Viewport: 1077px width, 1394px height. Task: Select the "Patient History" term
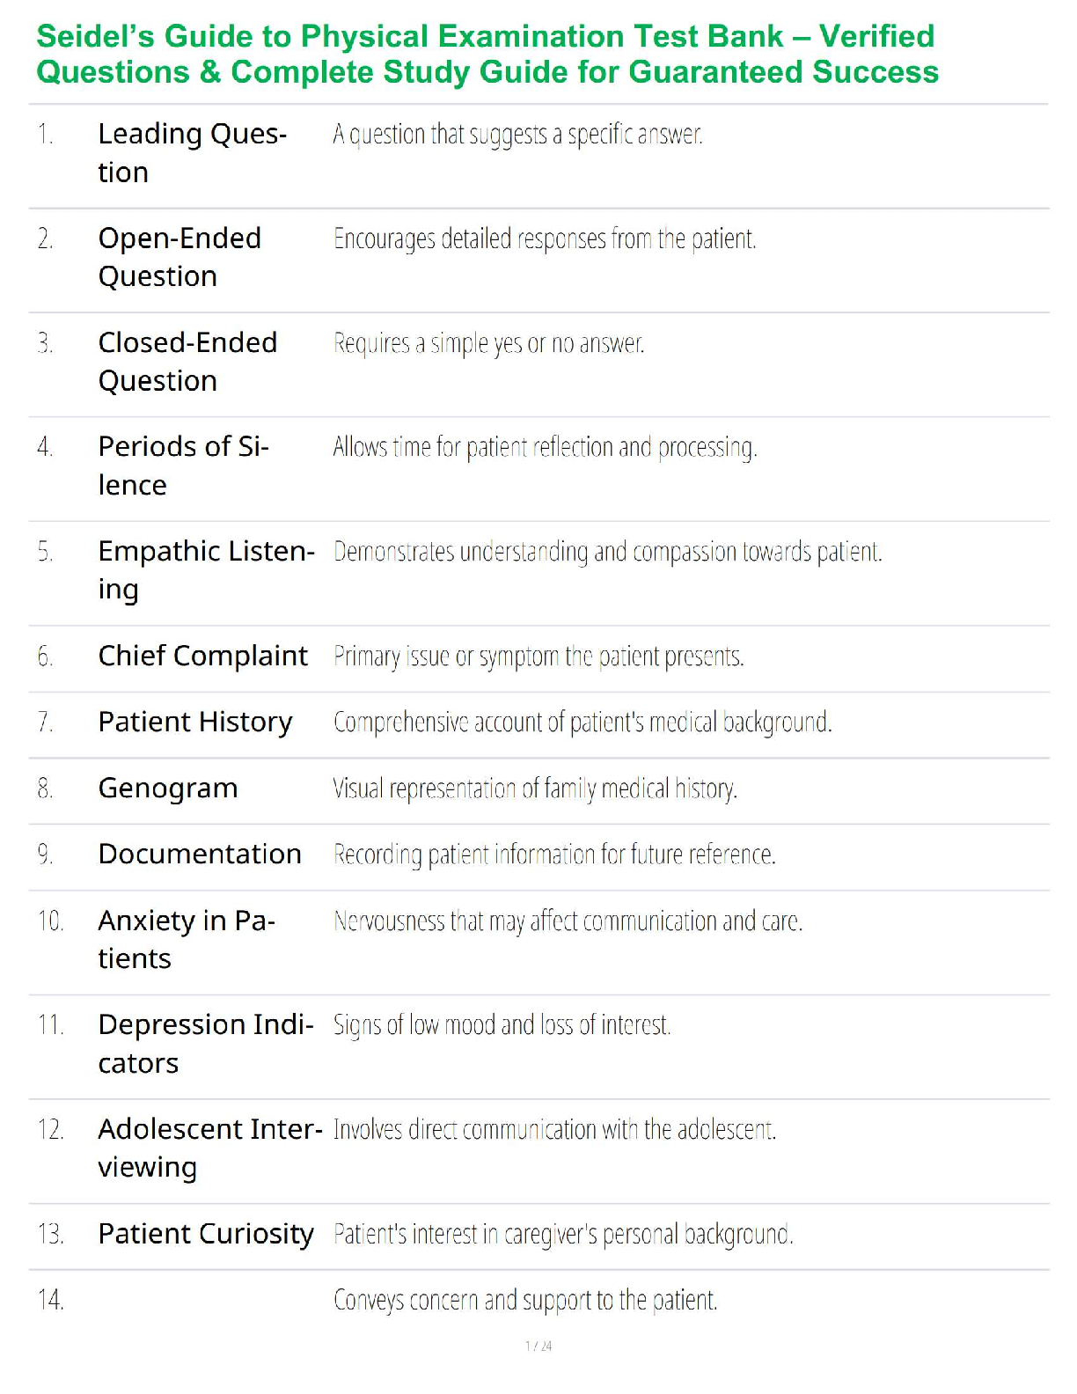(x=194, y=722)
